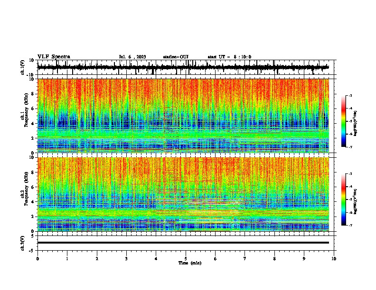Click the 'Time (min)' axis label
Image resolution: width=376 pixels, height=290 pixels.
click(x=190, y=263)
